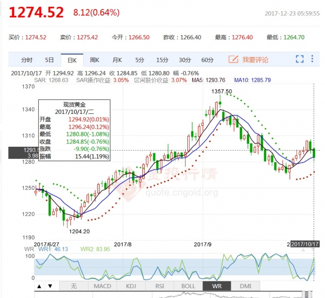
Task: Enable the MACD indicator
Action: click(102, 286)
